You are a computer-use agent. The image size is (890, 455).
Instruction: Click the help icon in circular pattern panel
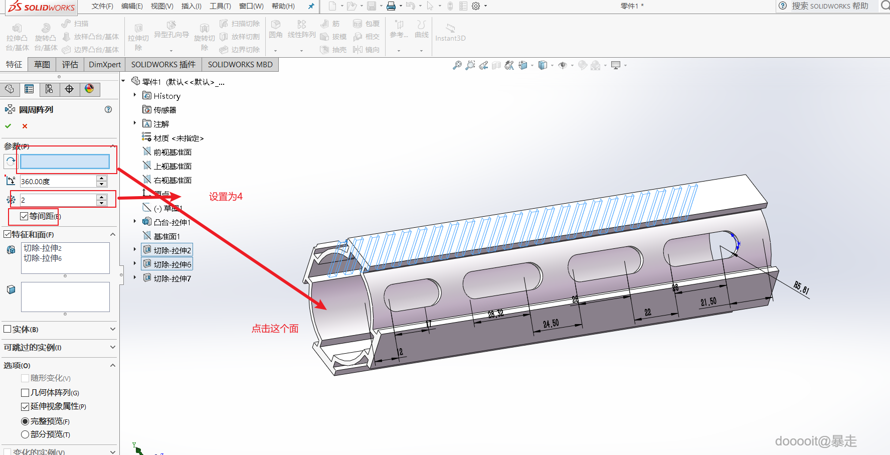click(108, 109)
